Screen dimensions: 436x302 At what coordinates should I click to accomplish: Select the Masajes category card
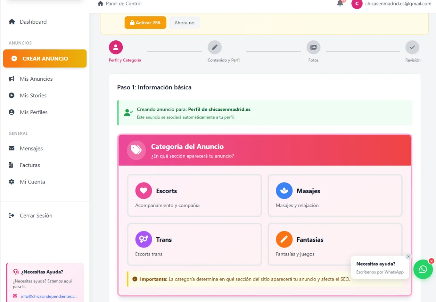335,196
